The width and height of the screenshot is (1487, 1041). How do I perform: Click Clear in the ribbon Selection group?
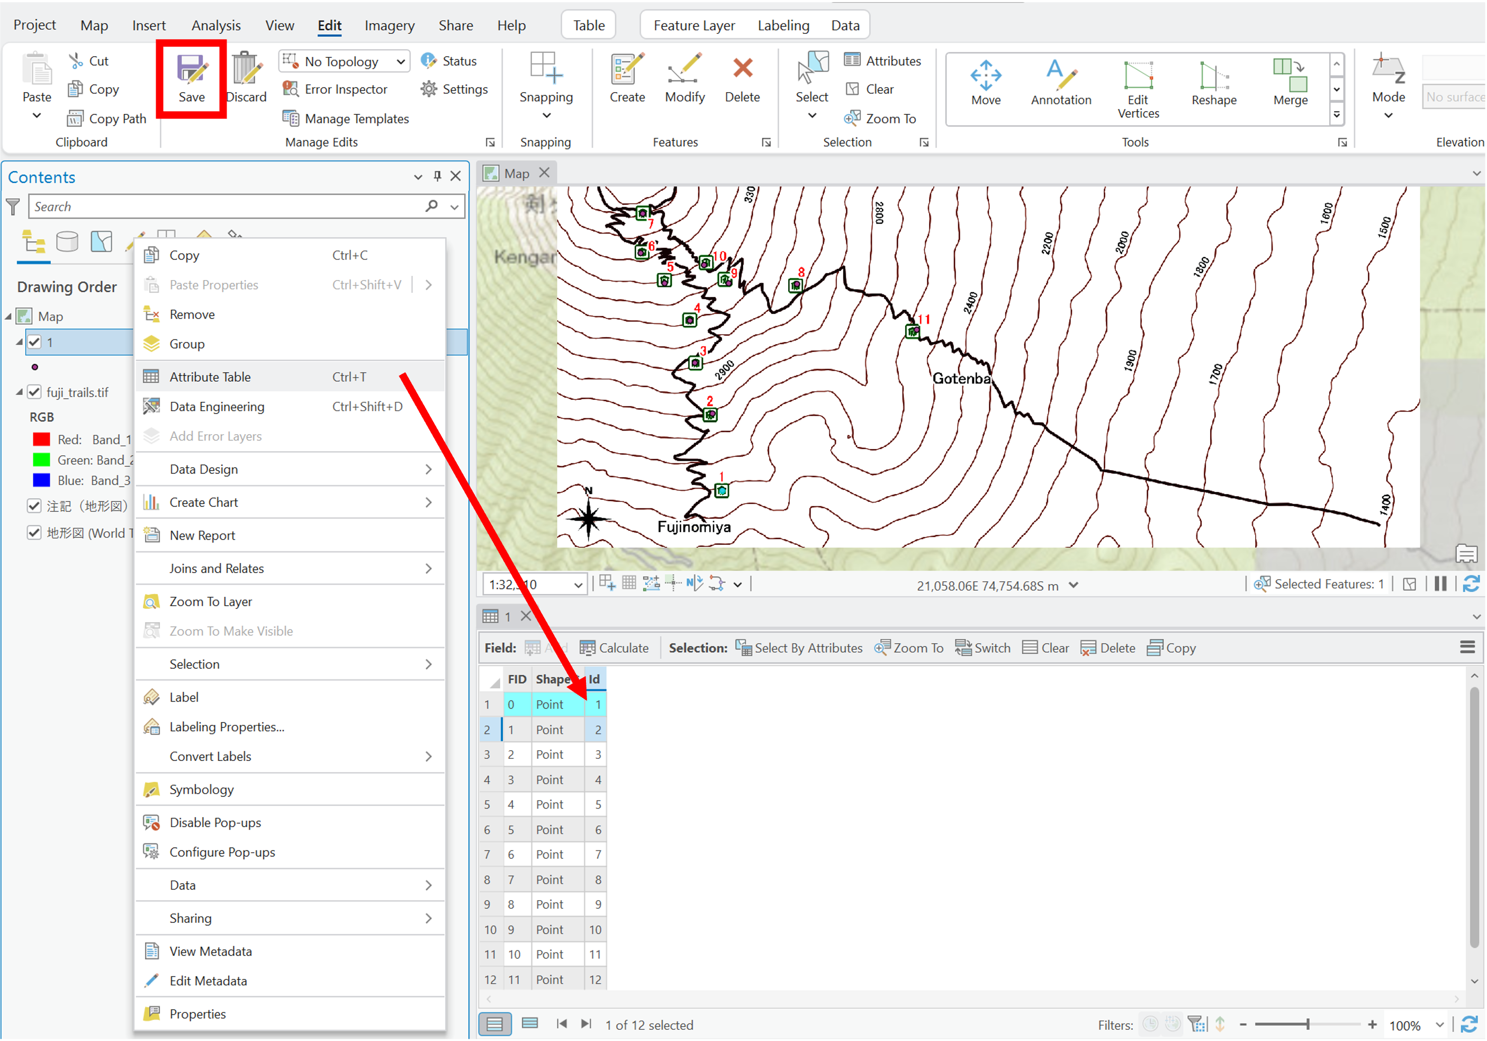(x=869, y=89)
